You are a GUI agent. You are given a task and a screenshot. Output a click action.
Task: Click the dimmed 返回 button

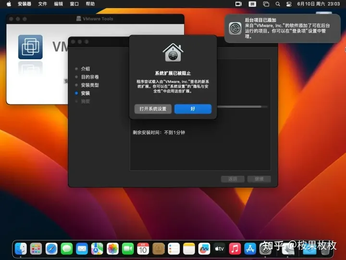[x=233, y=179]
